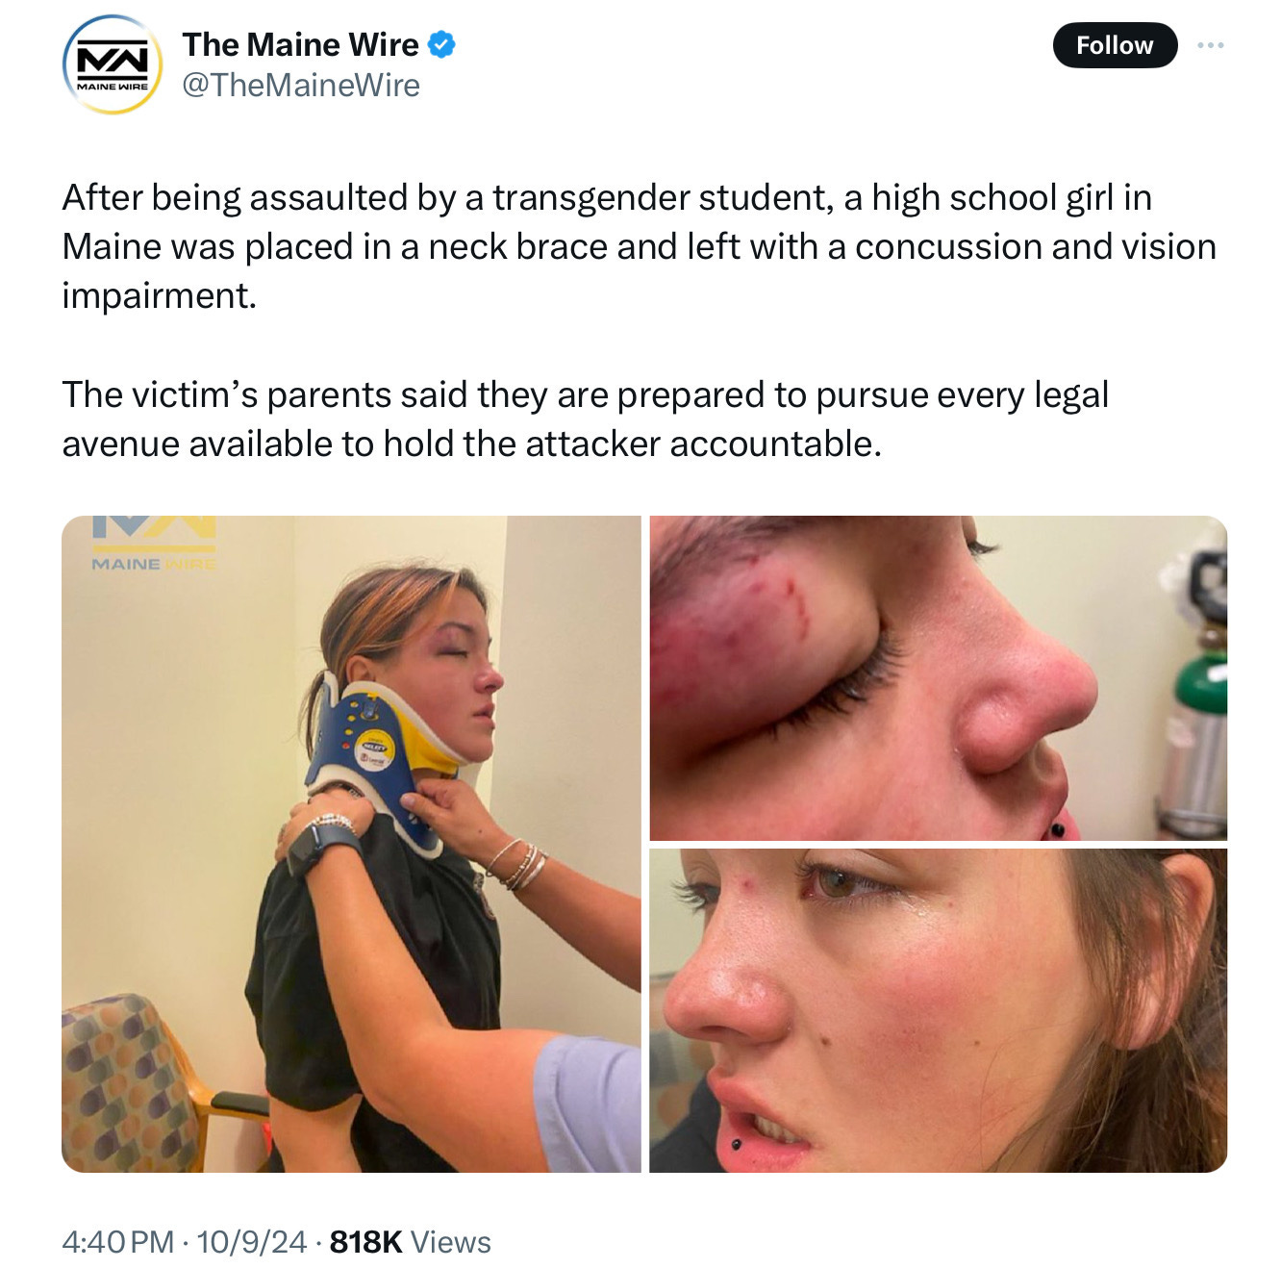Open the @TheMaineWire handle link
The image size is (1281, 1269).
[x=301, y=85]
